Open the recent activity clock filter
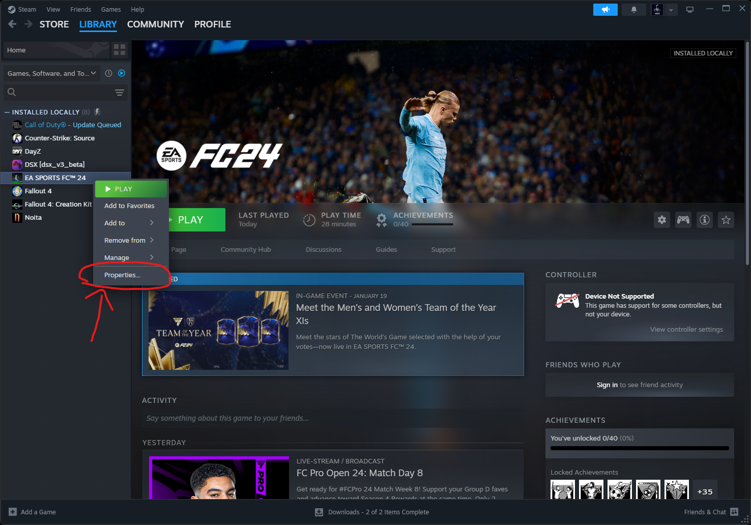The image size is (751, 525). click(108, 73)
